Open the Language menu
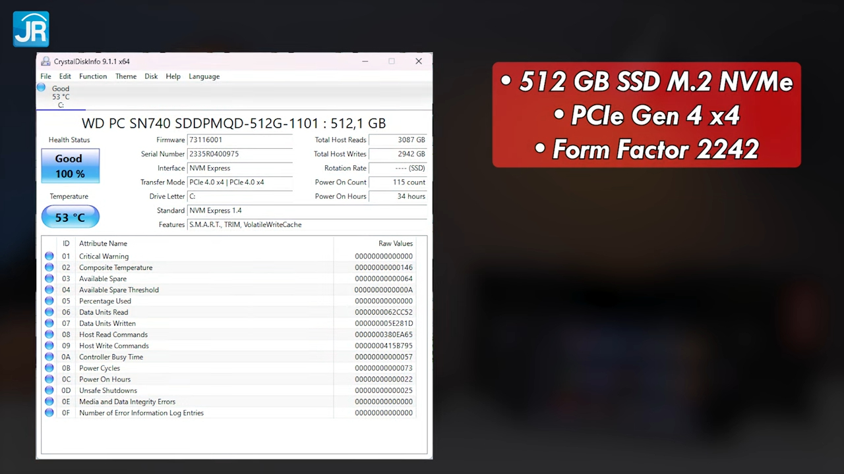 click(204, 76)
